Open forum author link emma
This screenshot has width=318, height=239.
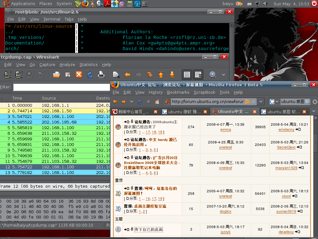tap(225, 129)
